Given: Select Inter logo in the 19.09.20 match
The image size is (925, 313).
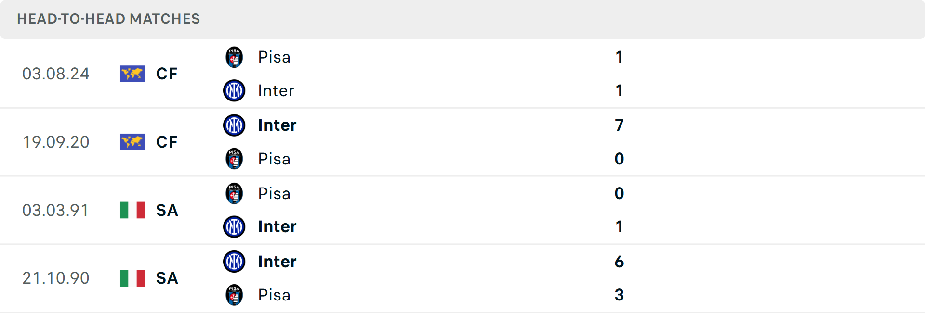Looking at the screenshot, I should point(234,125).
